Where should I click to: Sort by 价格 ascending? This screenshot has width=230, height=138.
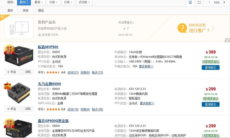click(x=54, y=3)
